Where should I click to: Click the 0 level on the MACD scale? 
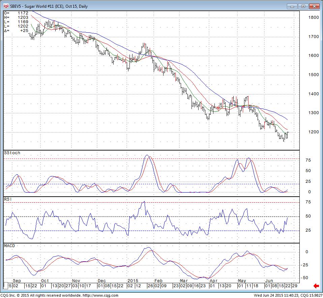[x=307, y=252]
